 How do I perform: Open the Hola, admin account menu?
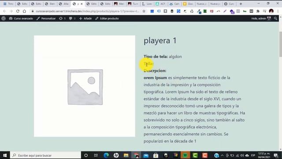pos(261,19)
